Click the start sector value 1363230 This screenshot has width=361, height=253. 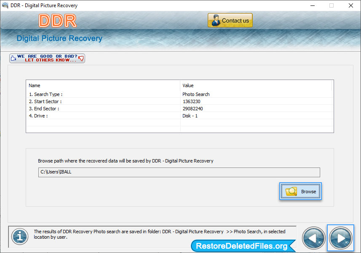click(x=191, y=101)
